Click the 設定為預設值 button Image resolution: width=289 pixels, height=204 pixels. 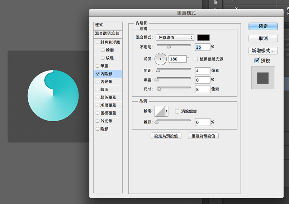click(x=166, y=136)
